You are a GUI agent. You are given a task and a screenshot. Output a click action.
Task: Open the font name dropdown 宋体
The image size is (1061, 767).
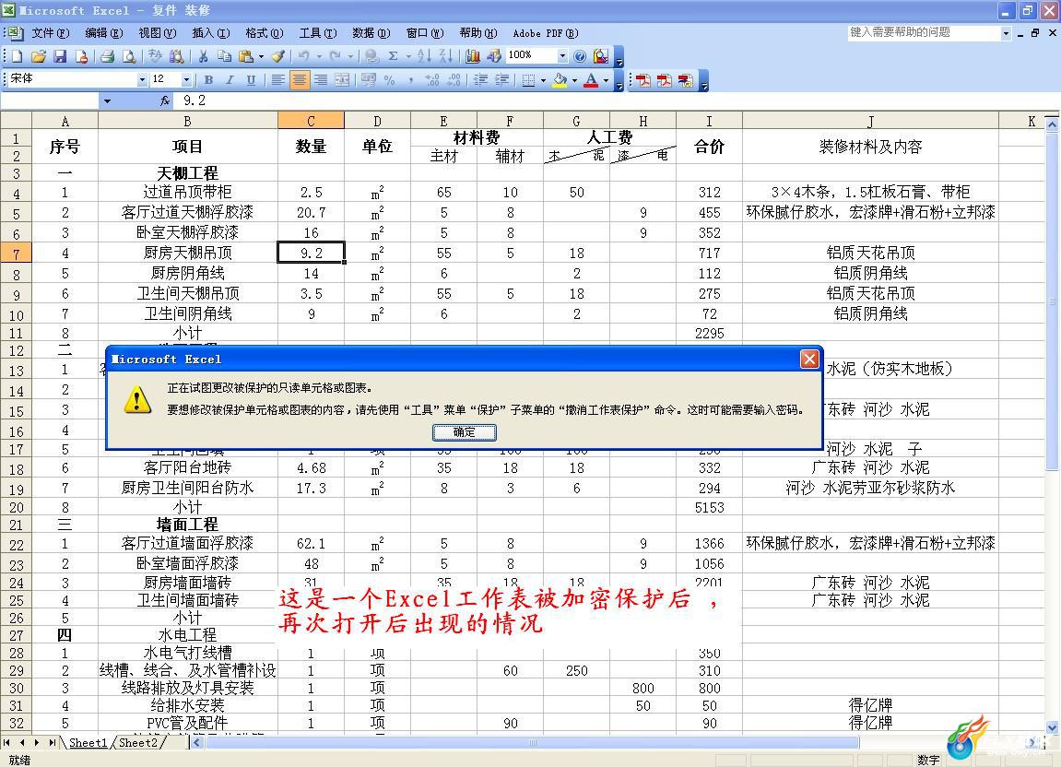(142, 80)
